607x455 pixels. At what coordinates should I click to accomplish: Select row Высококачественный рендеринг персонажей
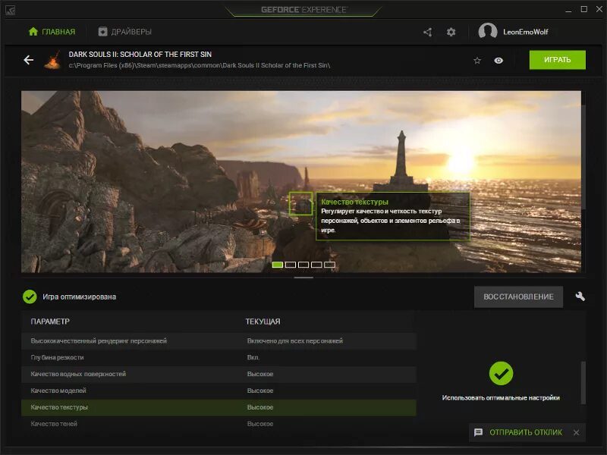(219, 340)
